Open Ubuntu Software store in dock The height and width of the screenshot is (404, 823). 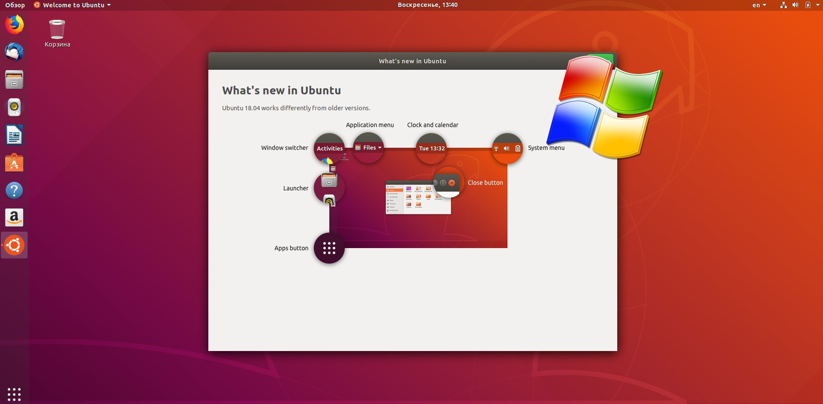(14, 162)
